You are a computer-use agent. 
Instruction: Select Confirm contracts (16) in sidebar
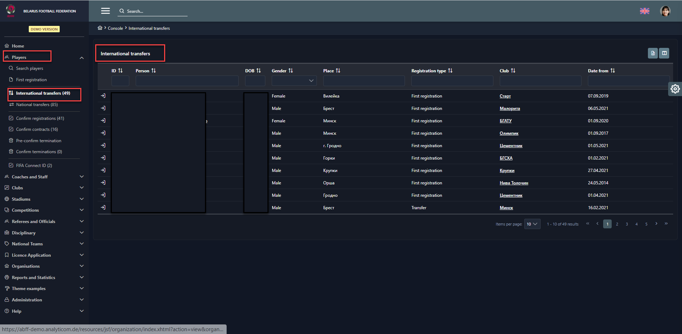tap(37, 129)
